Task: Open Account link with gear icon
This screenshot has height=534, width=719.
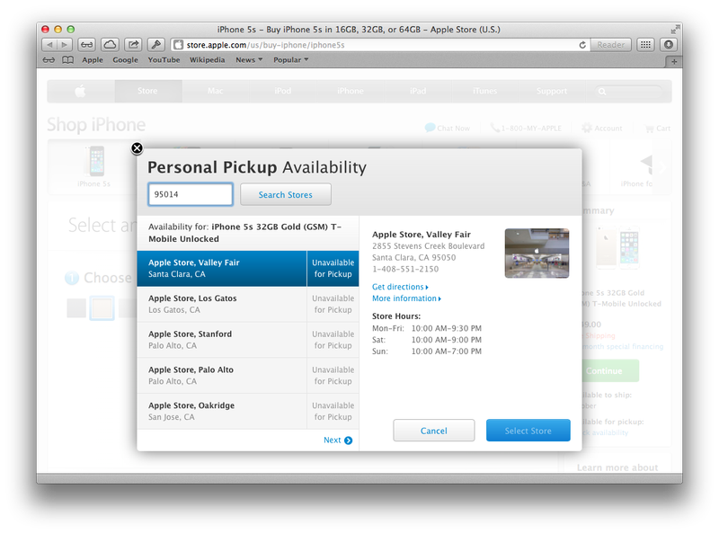Action: point(602,128)
